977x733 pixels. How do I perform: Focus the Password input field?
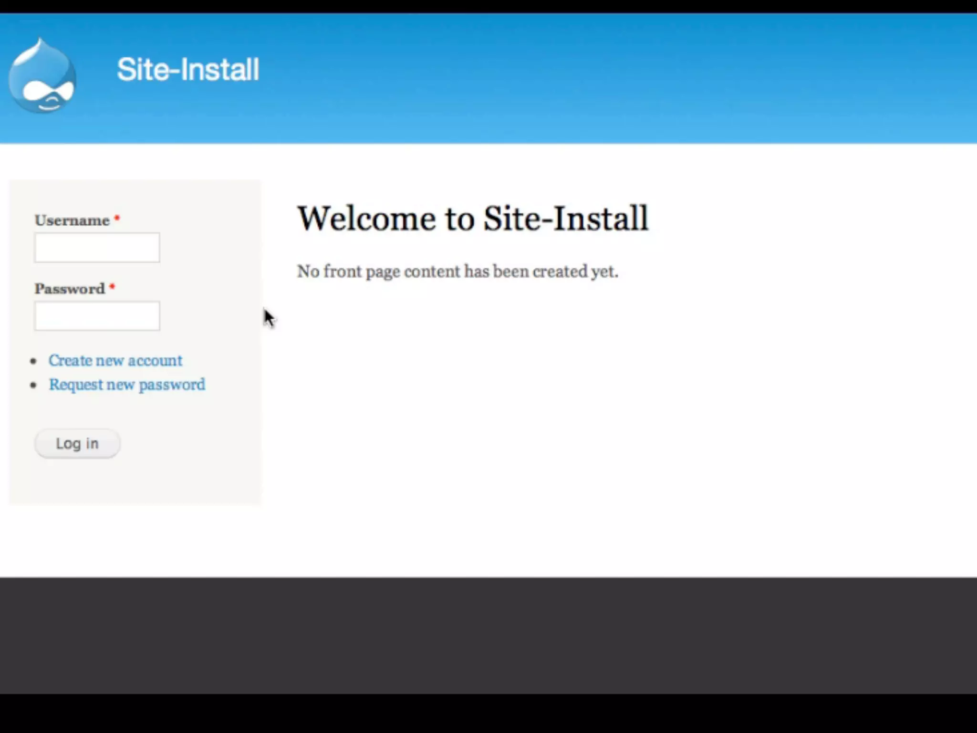(97, 316)
